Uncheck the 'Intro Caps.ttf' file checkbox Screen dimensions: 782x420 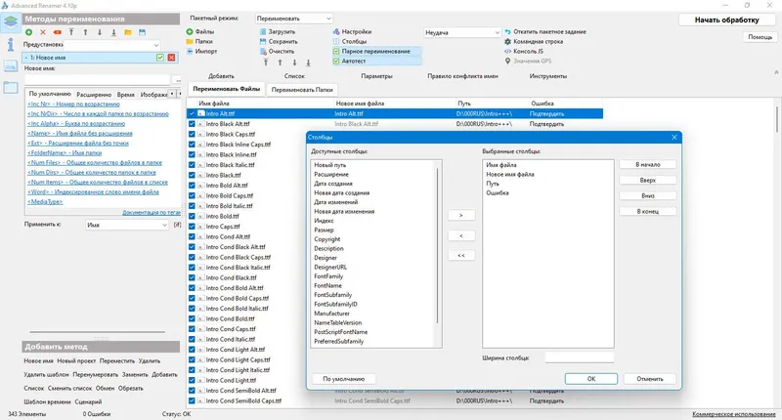192,227
